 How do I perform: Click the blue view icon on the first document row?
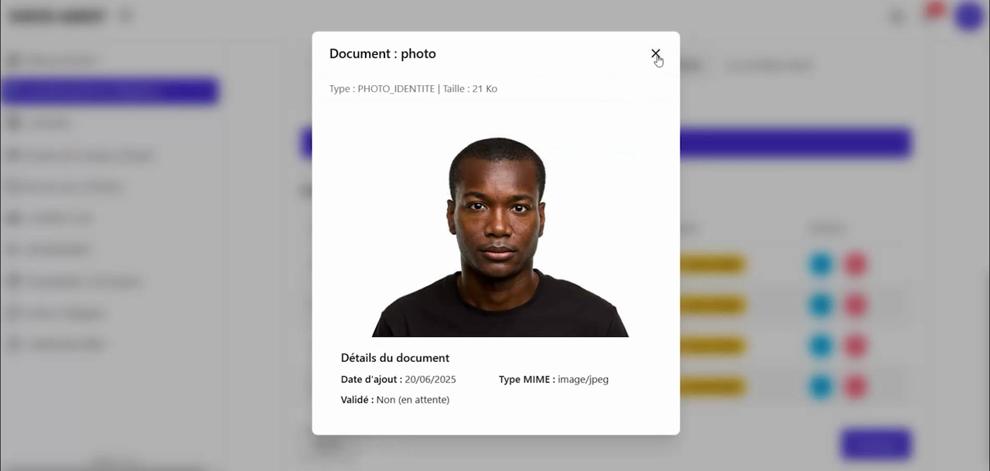tap(821, 264)
